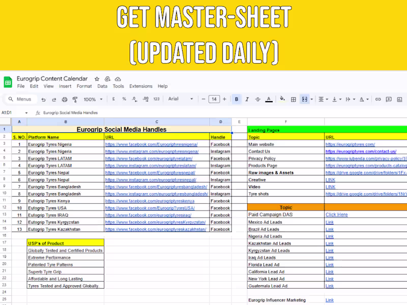The image size is (407, 305).
Task: Click the Print icon
Action: [65, 99]
